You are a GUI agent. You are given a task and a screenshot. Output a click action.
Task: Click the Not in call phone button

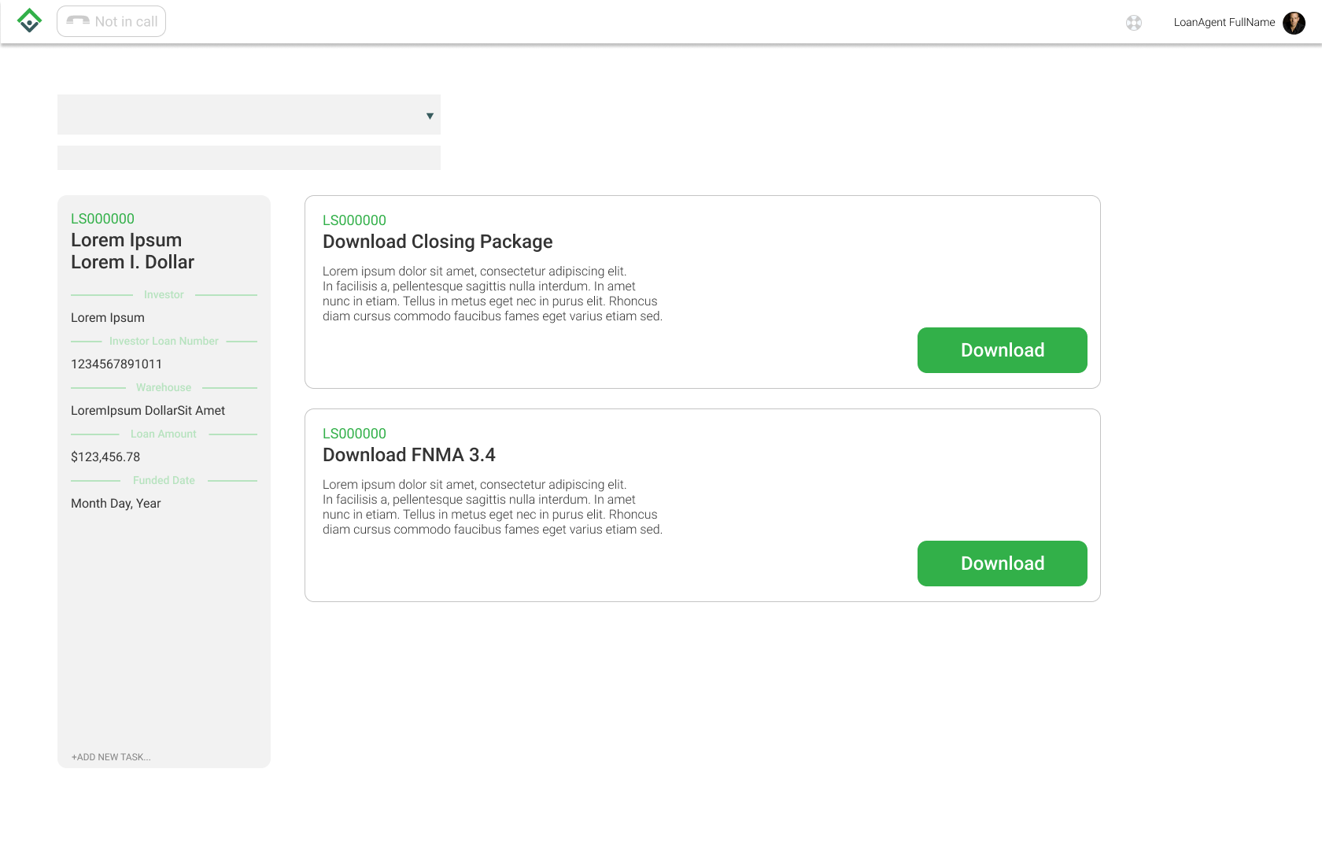point(111,21)
